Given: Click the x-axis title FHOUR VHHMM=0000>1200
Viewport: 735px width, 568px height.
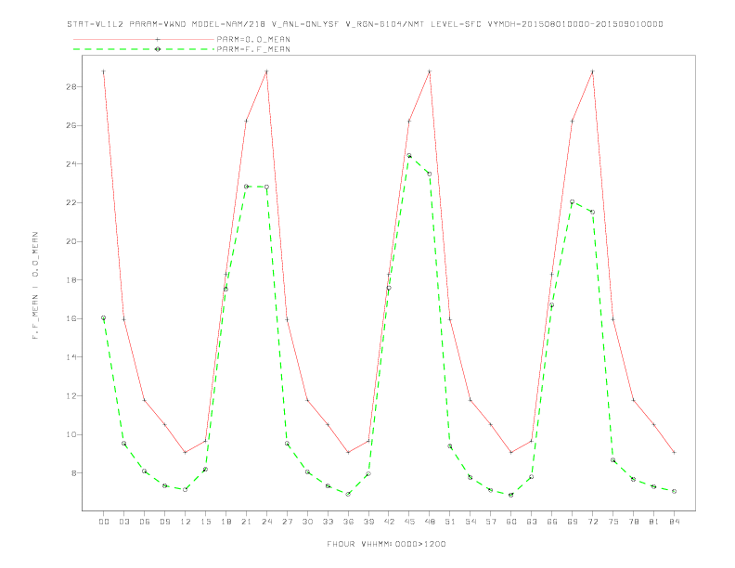Looking at the screenshot, I should coord(386,544).
